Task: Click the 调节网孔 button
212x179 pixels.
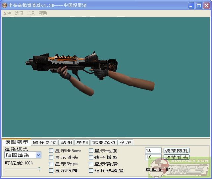Action: (x=177, y=151)
